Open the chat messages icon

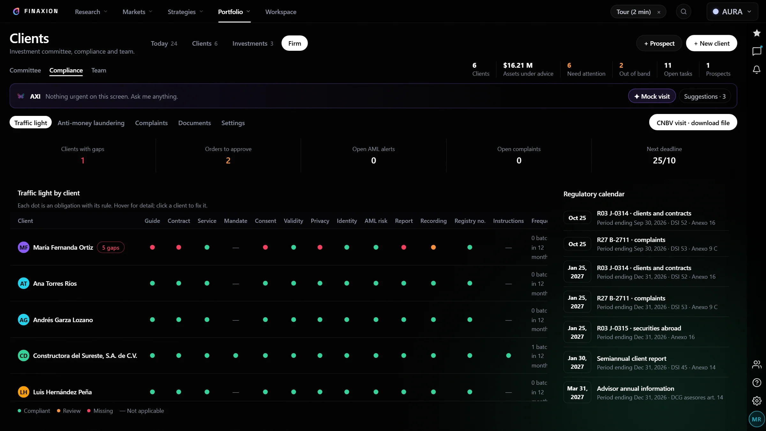(756, 51)
